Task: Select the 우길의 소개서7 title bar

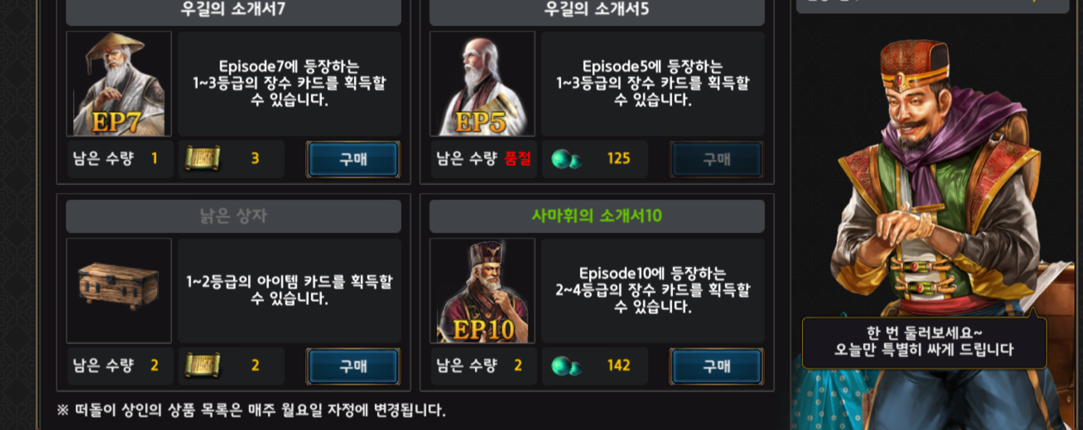Action: coord(233,11)
